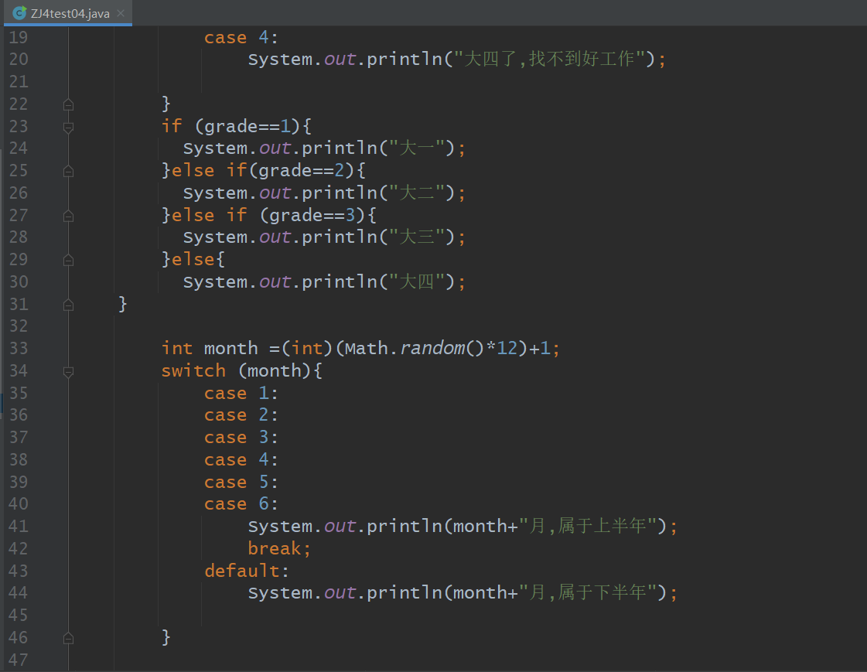Place cursor on 'case 4:' at line 19

pyautogui.click(x=241, y=38)
